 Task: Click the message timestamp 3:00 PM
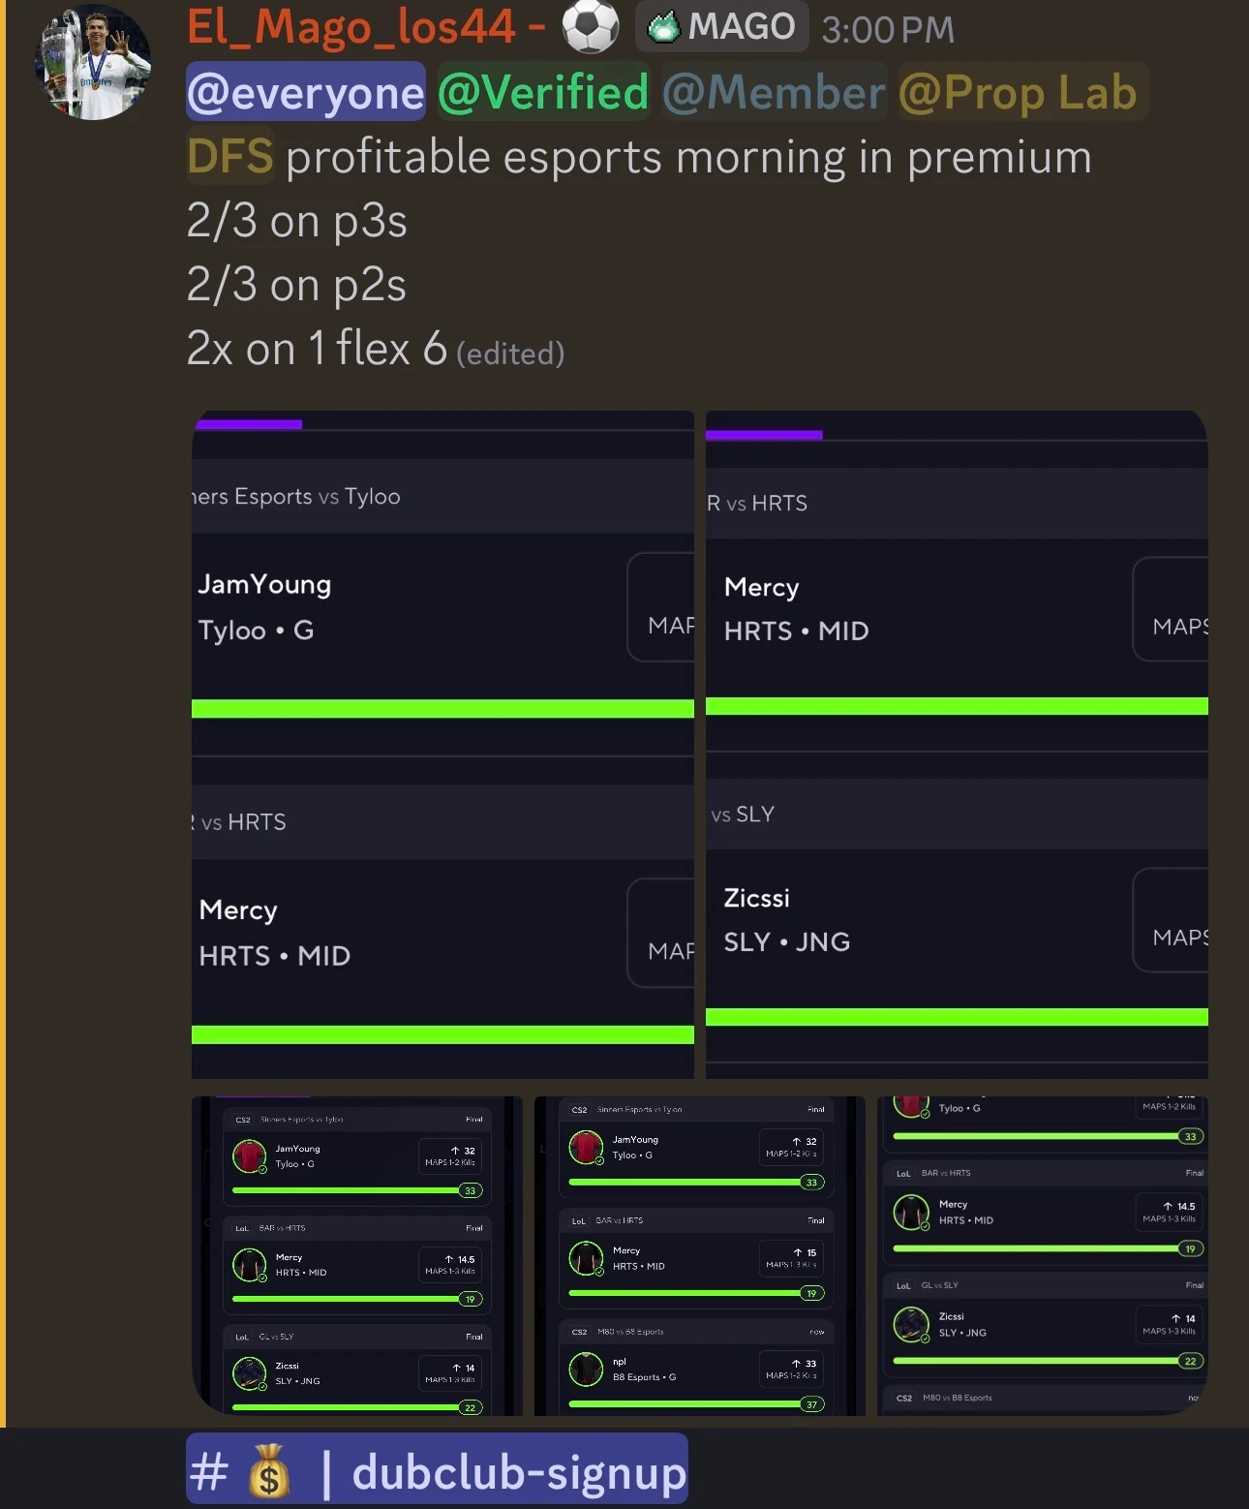click(888, 29)
